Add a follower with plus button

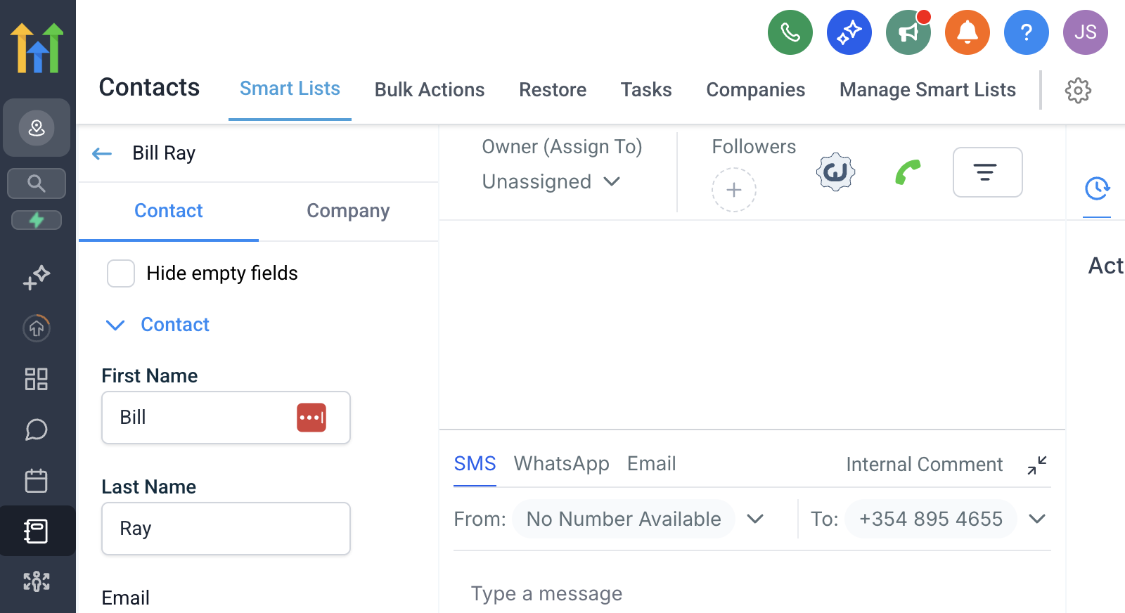pos(733,190)
